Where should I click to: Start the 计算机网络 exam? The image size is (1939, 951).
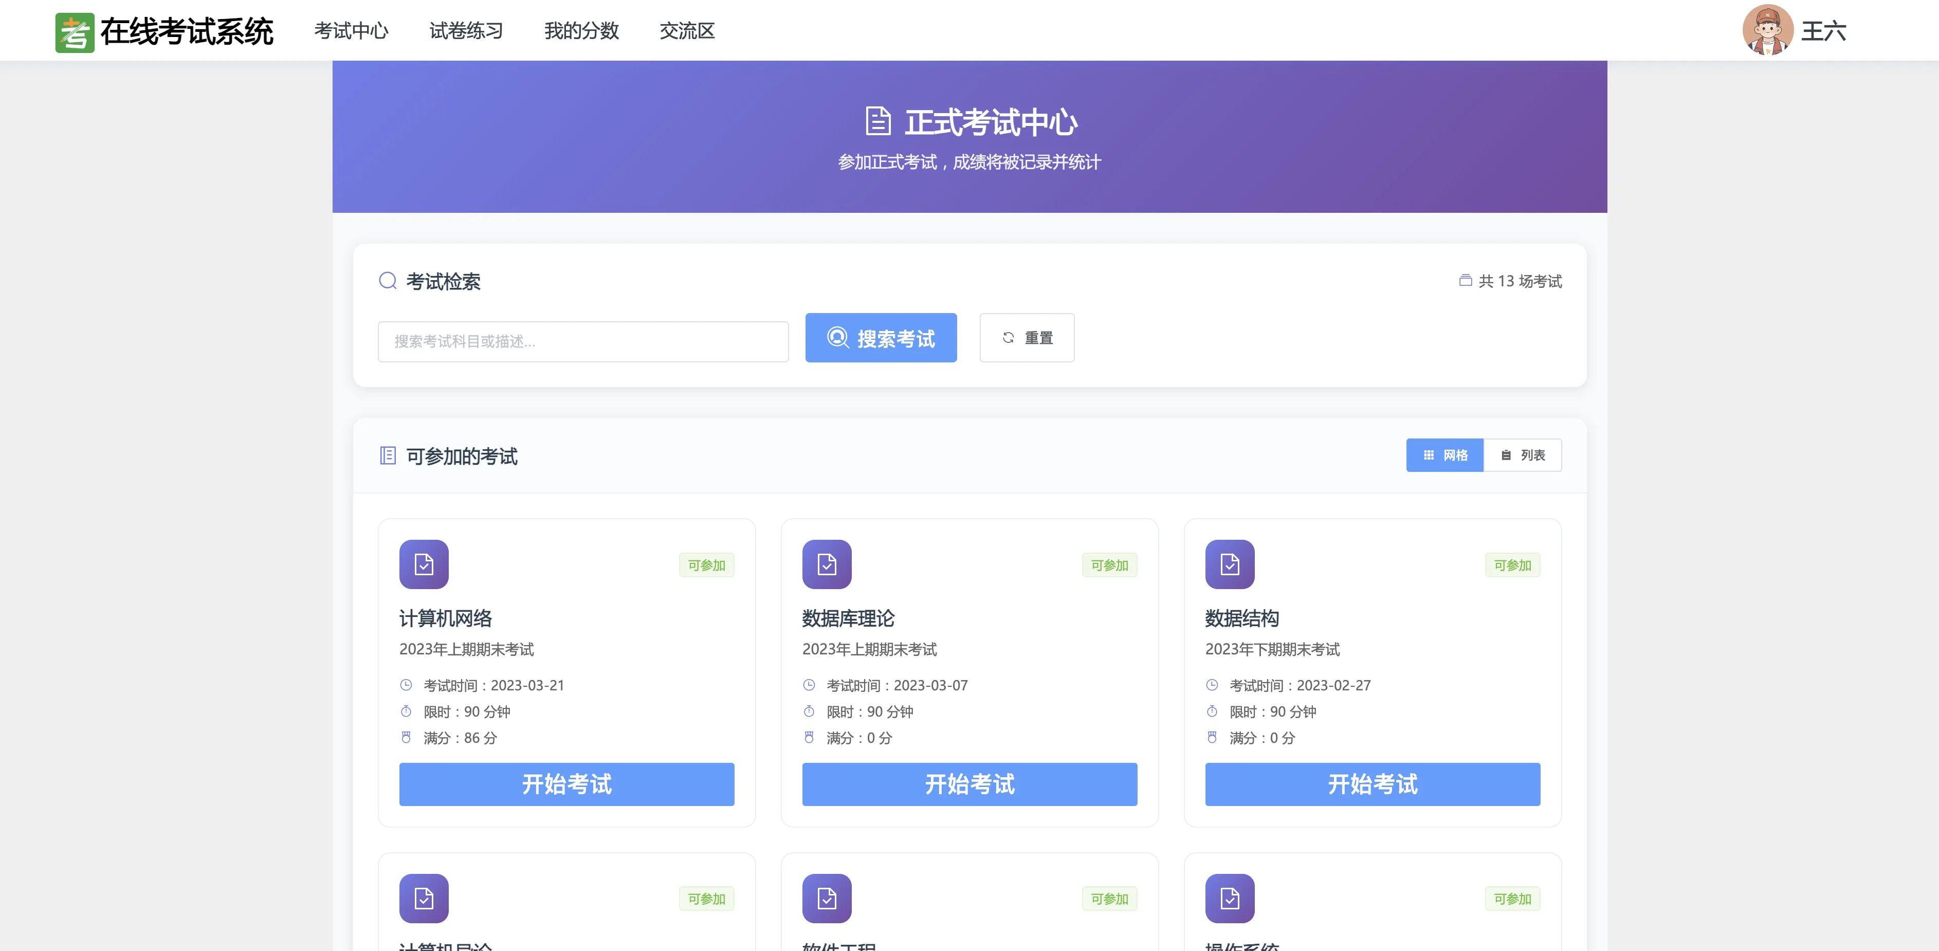click(566, 784)
